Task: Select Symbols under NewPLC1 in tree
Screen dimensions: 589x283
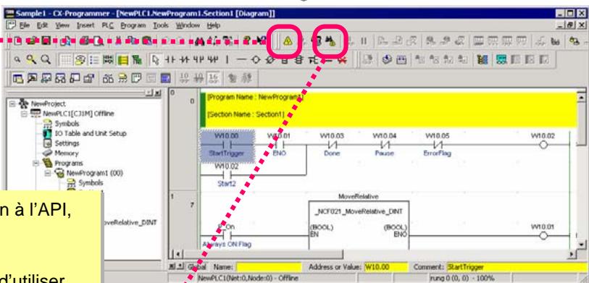Action: (67, 123)
